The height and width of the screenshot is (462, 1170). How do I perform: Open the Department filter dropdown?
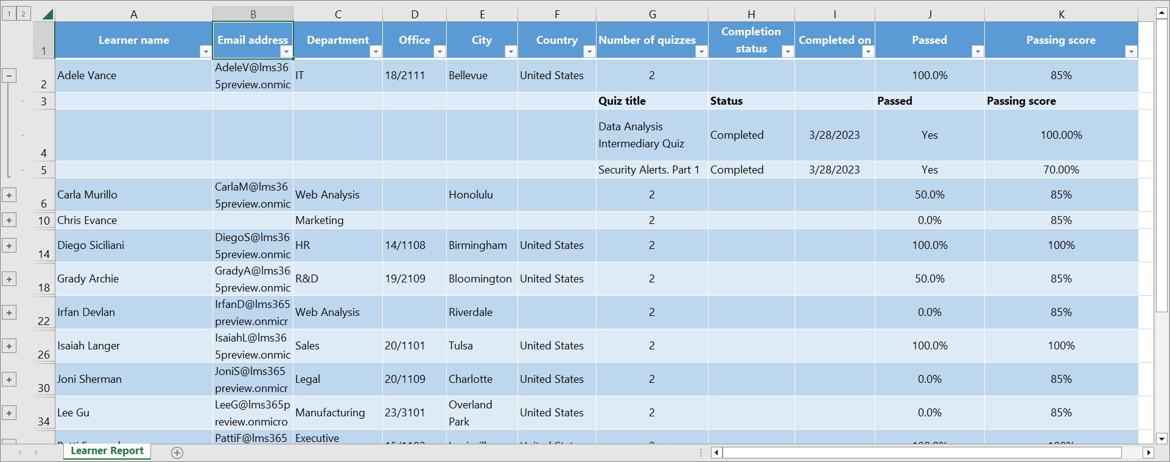pyautogui.click(x=376, y=52)
